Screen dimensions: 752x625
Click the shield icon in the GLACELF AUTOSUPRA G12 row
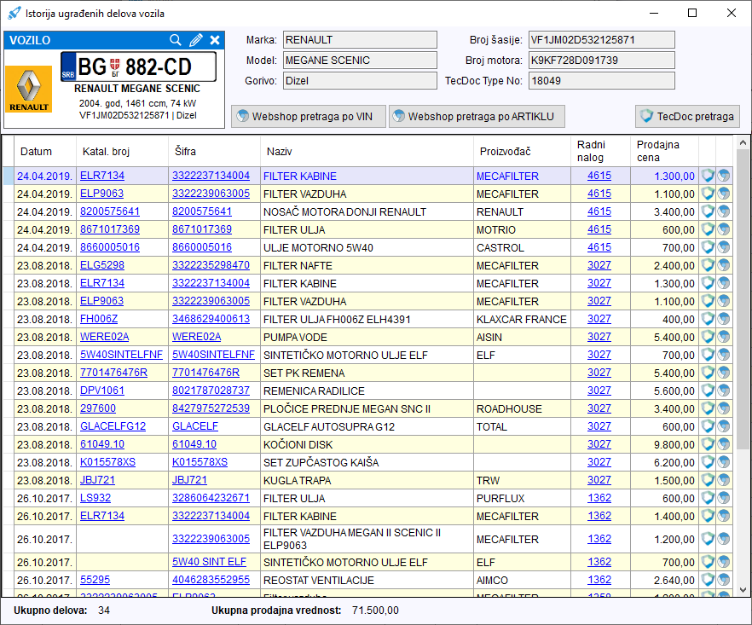(708, 426)
